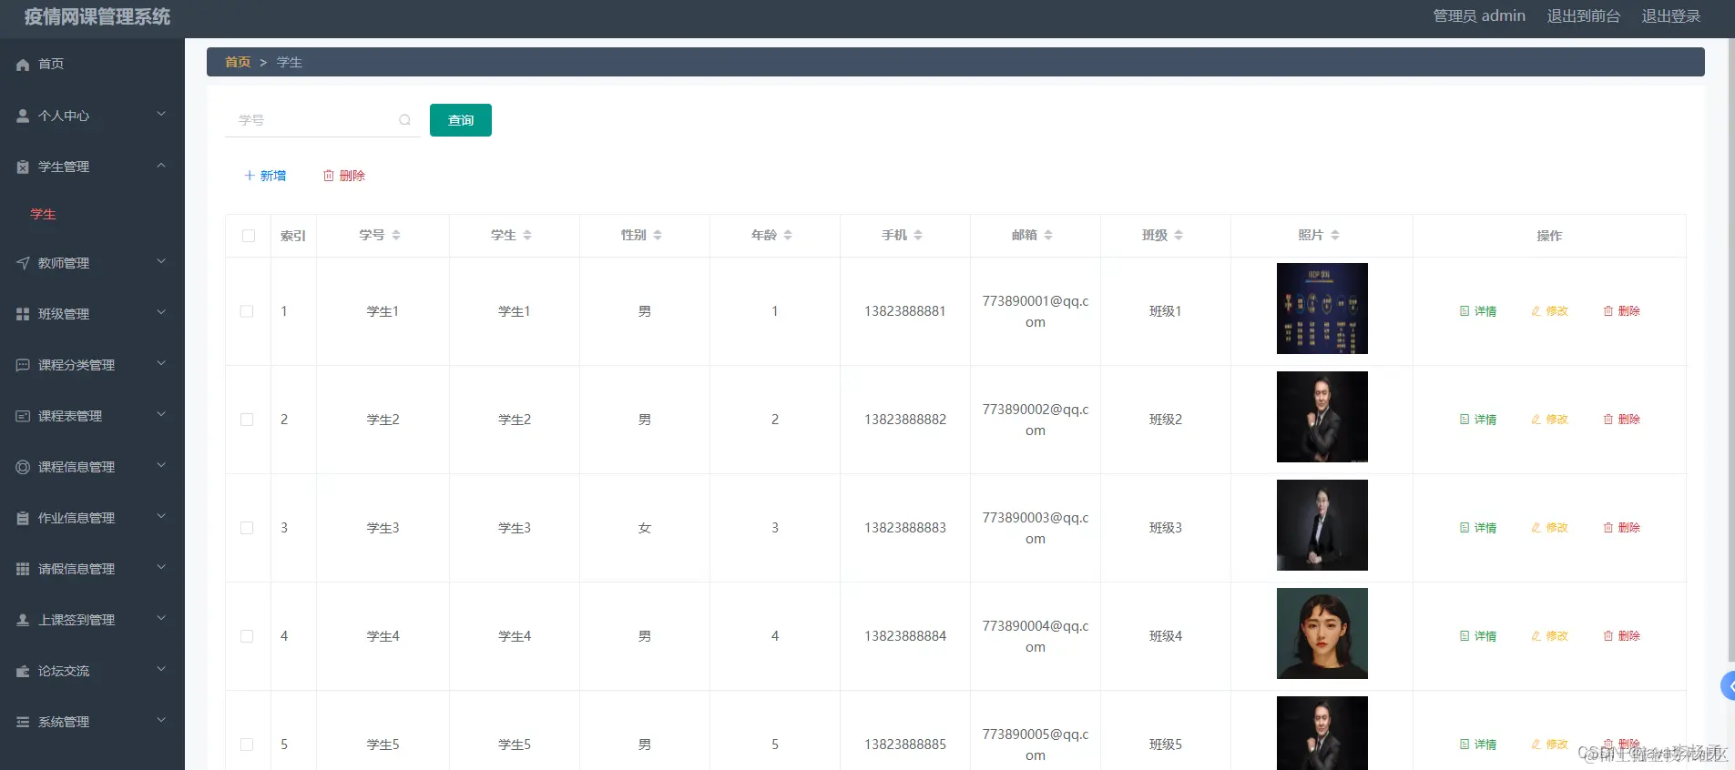The height and width of the screenshot is (770, 1735).
Task: Click the document icon next to 作业信息管理
Action: [x=23, y=518]
